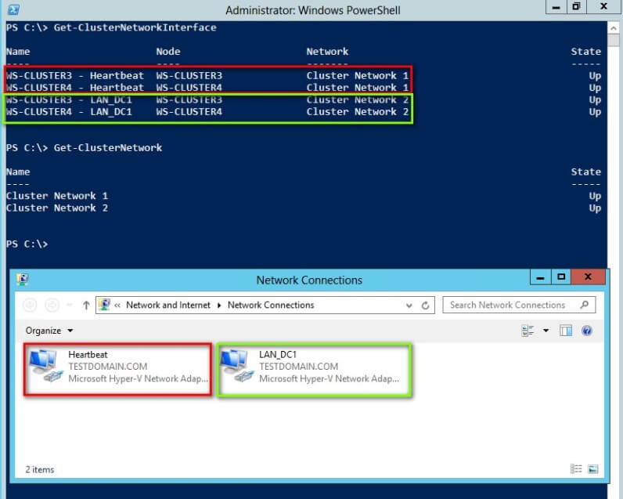Viewport: 623px width, 499px height.
Task: Open the Organize dropdown menu
Action: pyautogui.click(x=49, y=331)
